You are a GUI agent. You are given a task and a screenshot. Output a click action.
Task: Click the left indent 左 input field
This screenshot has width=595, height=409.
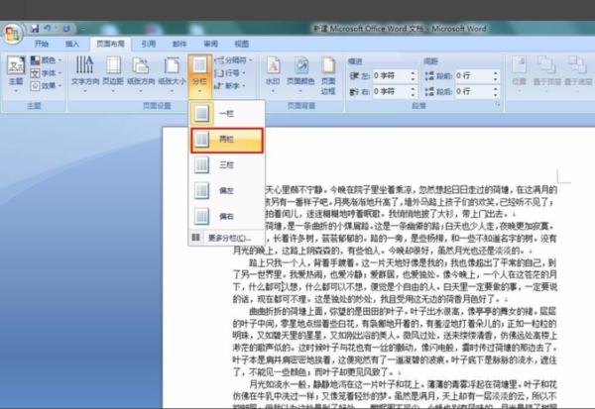(x=395, y=76)
